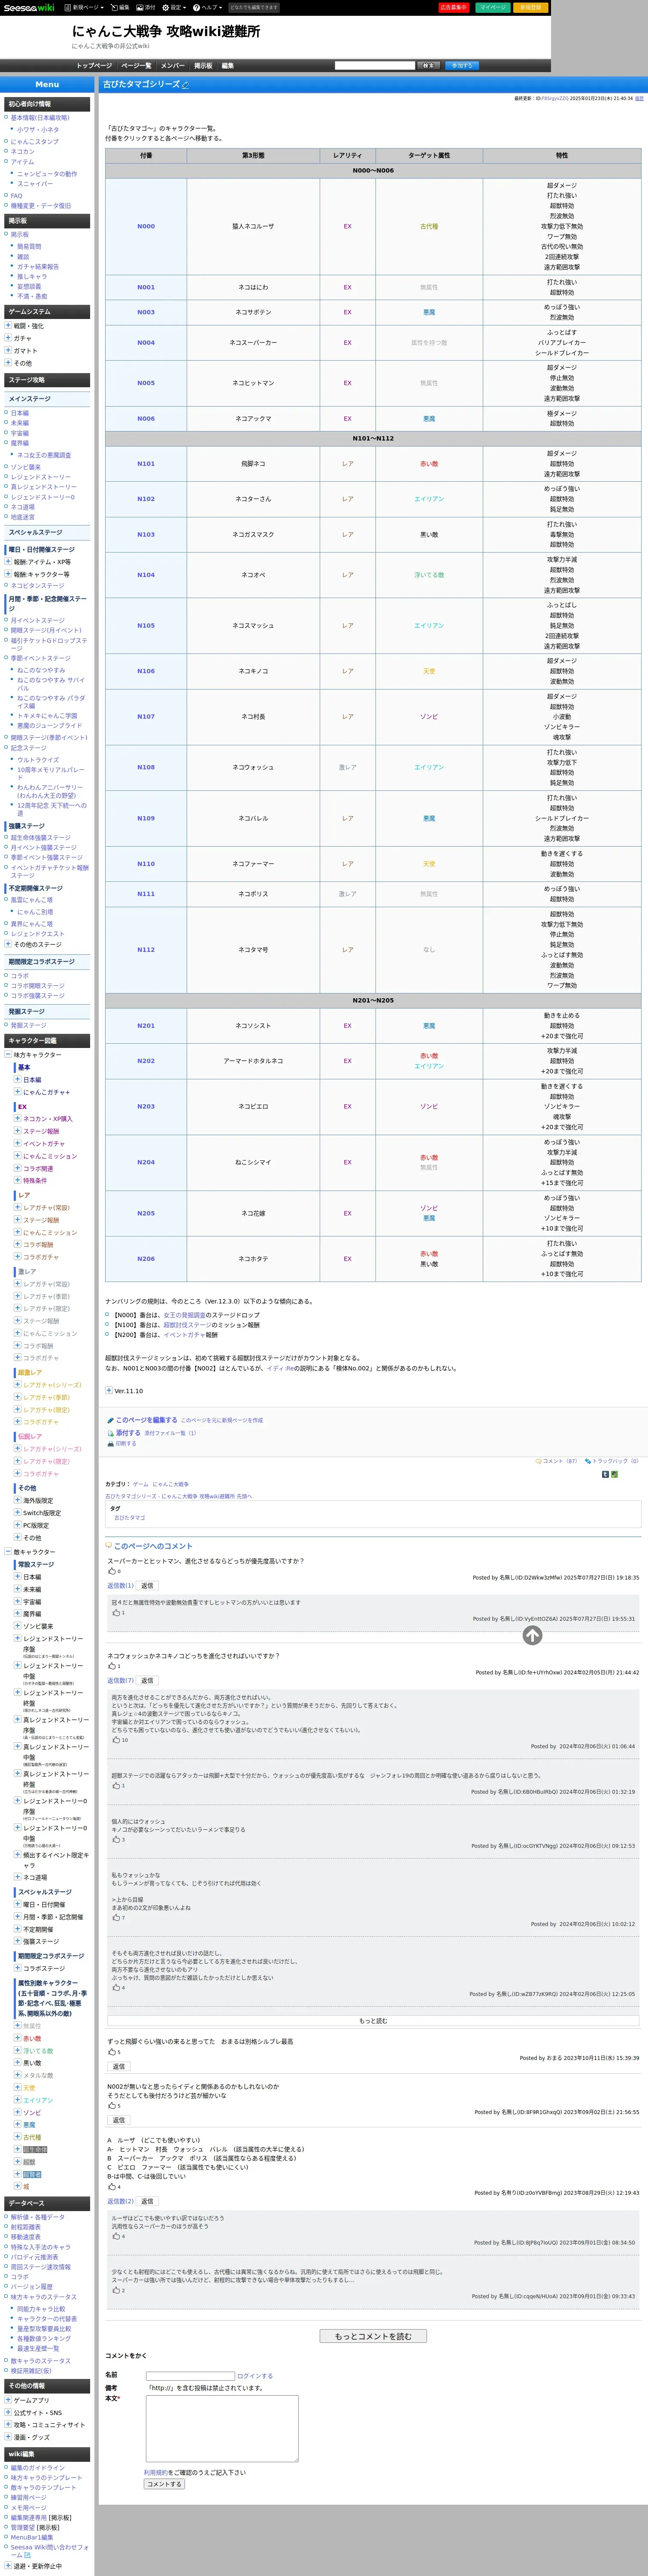Click the ログインする link
This screenshot has width=648, height=2576.
[255, 2376]
